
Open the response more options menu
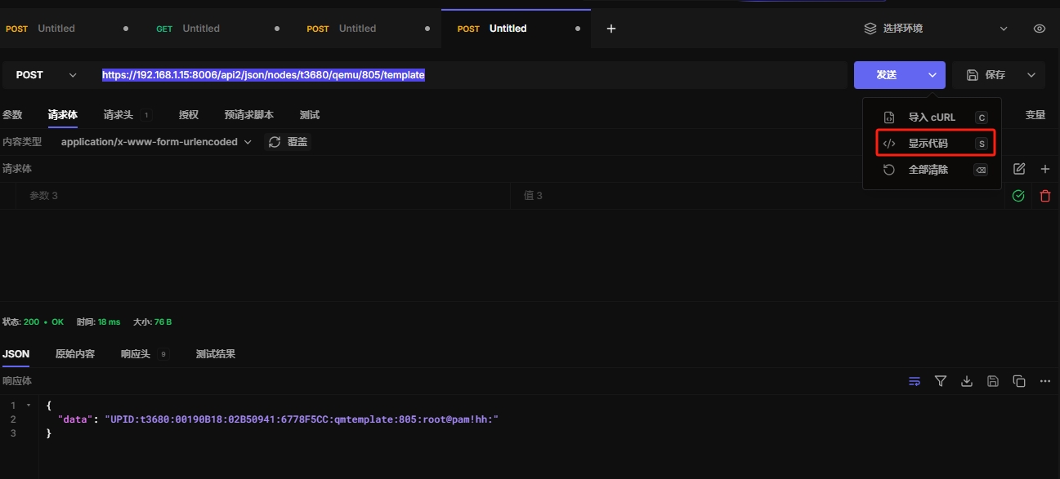tap(1044, 381)
